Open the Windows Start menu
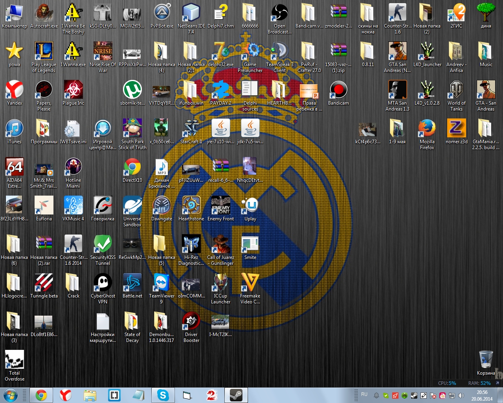 click(x=10, y=395)
